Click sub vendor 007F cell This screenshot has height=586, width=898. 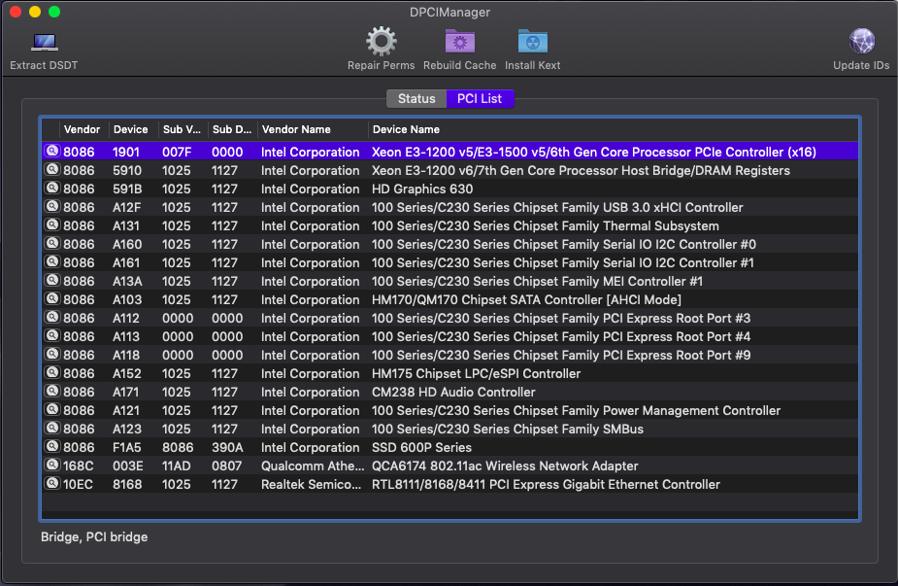[177, 152]
